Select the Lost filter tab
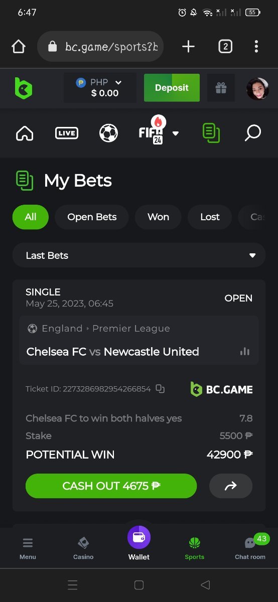278x602 pixels. tap(210, 217)
